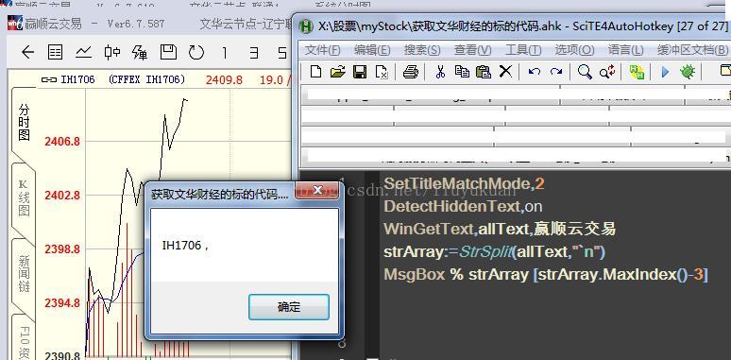Image resolution: width=731 pixels, height=360 pixels.
Task: Select the line chart icon in the trading toolbar
Action: 83,52
